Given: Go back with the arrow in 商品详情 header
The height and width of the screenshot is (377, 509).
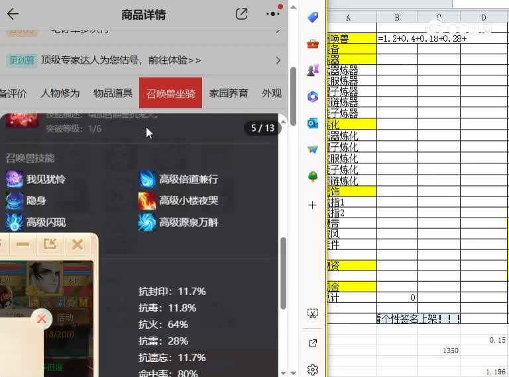Looking at the screenshot, I should tap(13, 14).
